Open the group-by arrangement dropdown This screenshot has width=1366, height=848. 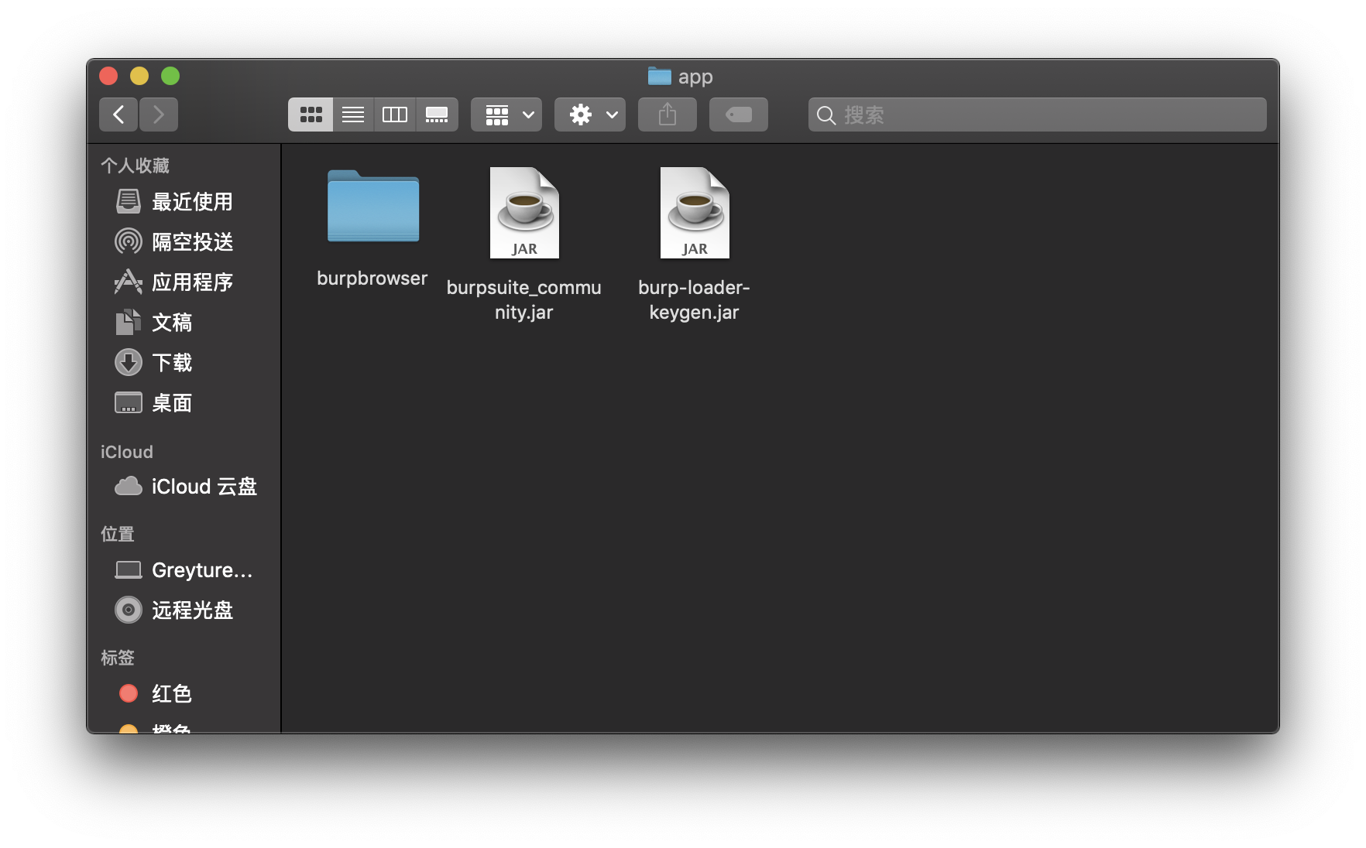506,115
